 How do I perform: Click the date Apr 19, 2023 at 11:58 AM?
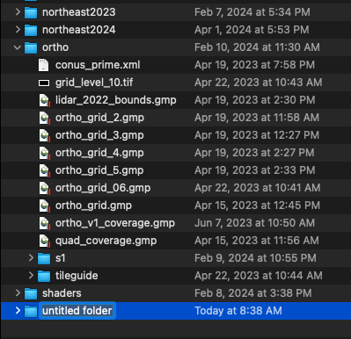tap(257, 118)
